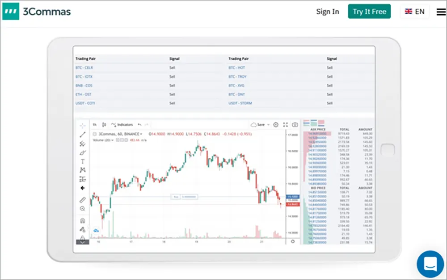Screen dimensions: 447x280
Task: Open the USDT - COTI trading pair
Action: [x=85, y=103]
